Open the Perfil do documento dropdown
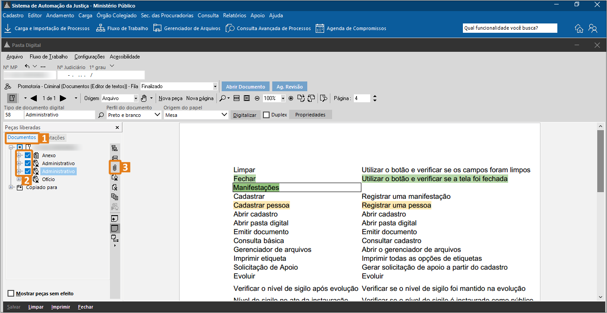 (157, 115)
